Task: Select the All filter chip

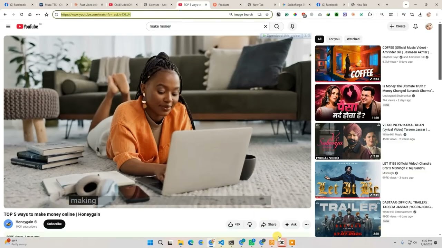Action: pos(319,39)
